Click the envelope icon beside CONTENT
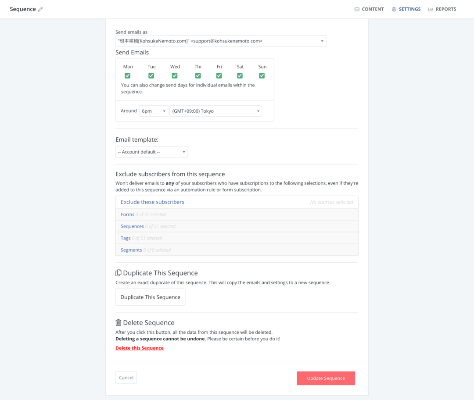The width and height of the screenshot is (474, 400). click(x=357, y=9)
